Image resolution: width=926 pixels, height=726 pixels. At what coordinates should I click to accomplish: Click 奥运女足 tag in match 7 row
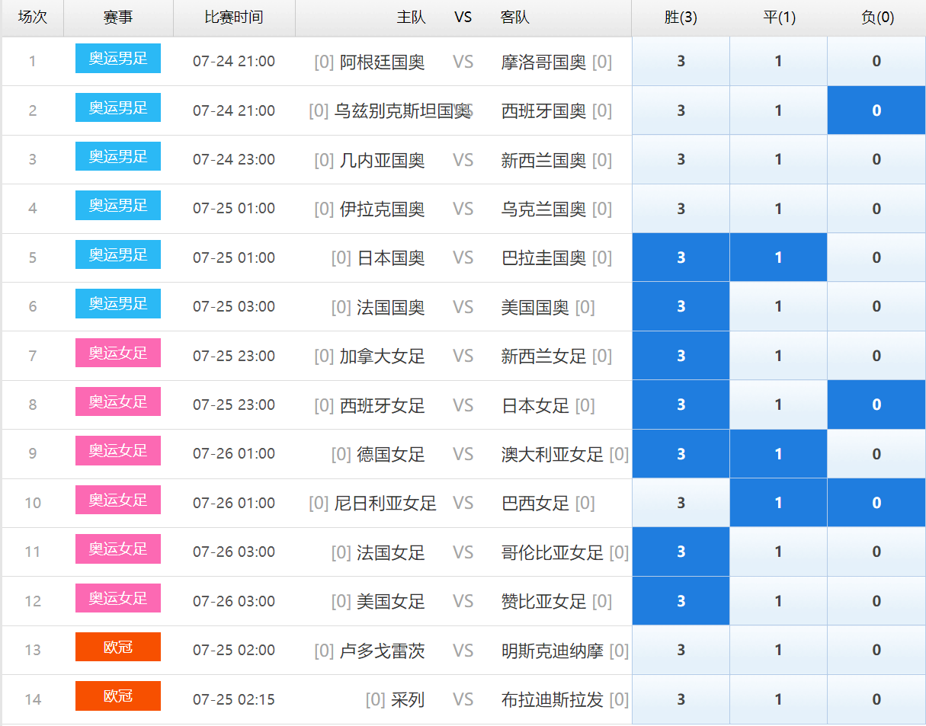pos(118,353)
